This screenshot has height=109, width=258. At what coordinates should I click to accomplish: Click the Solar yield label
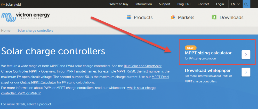tap(13, 5)
